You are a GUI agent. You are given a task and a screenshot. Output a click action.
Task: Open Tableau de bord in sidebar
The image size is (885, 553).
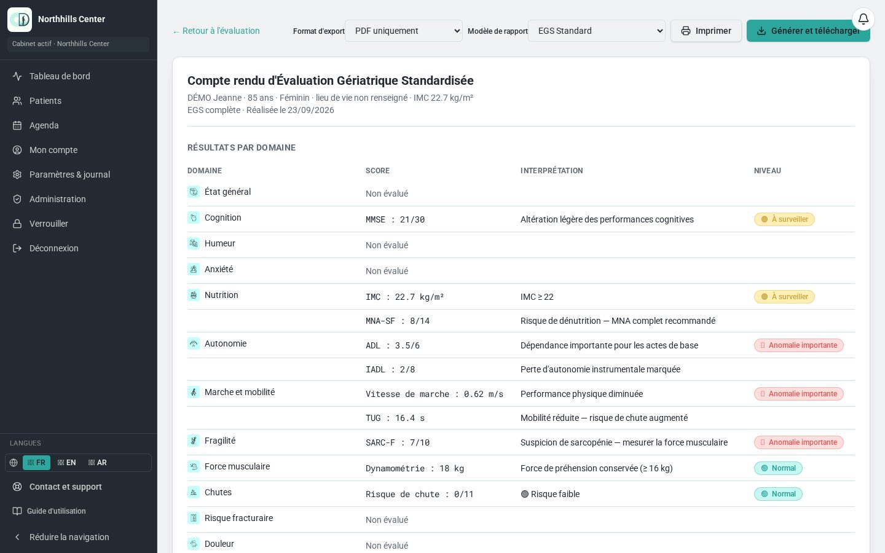tap(79, 76)
